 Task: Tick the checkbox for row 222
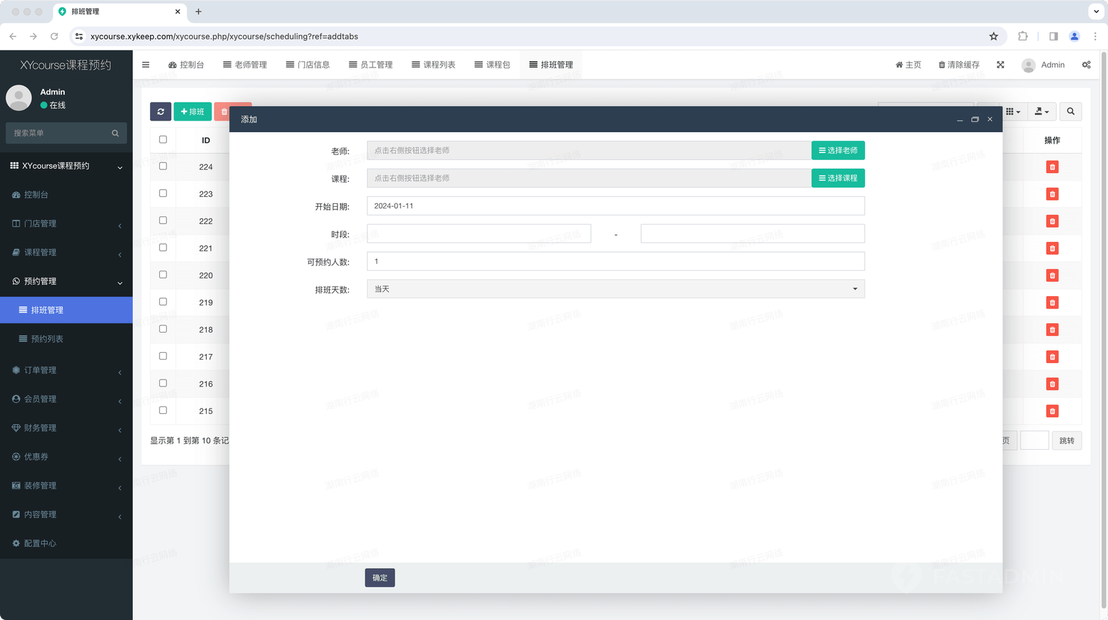point(163,220)
